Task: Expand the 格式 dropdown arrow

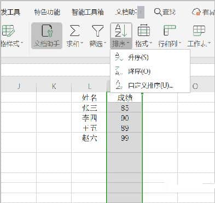Action: pos(151,43)
